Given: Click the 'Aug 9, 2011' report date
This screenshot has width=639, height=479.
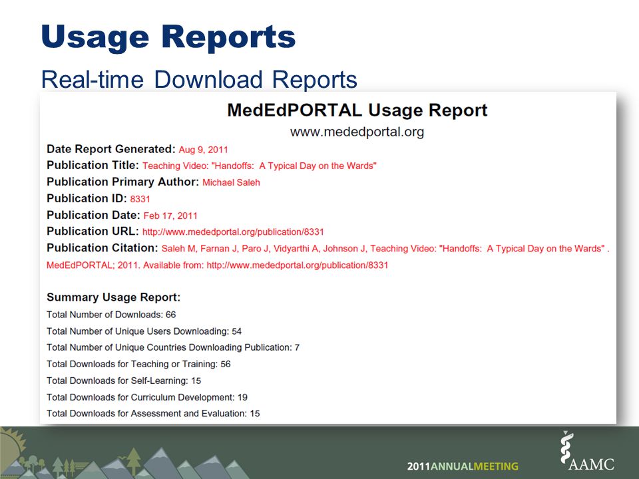Looking at the screenshot, I should pyautogui.click(x=204, y=150).
